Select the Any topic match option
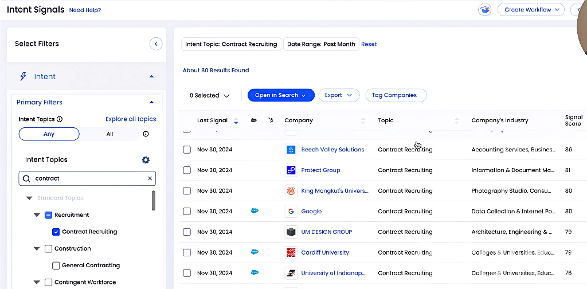The height and width of the screenshot is (289, 587). coord(49,134)
